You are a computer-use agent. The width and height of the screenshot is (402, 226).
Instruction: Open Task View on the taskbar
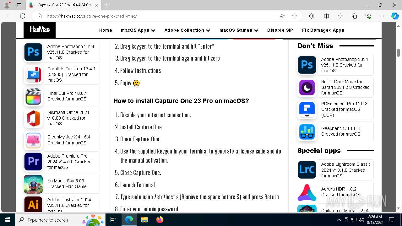(x=113, y=220)
